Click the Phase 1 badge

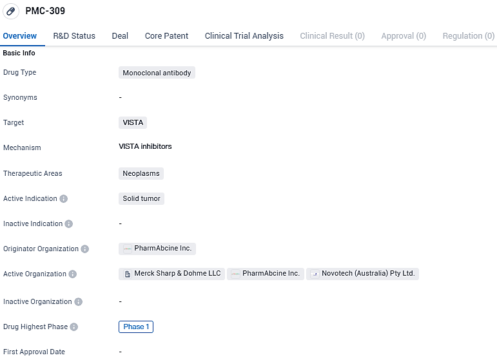tap(136, 327)
